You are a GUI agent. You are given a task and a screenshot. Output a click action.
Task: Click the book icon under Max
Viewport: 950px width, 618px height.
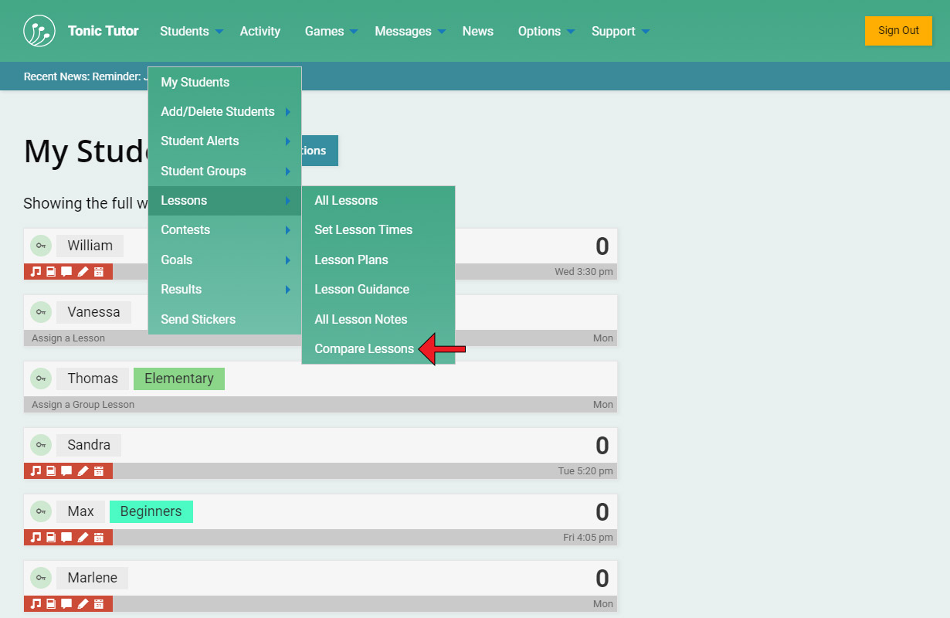click(51, 537)
